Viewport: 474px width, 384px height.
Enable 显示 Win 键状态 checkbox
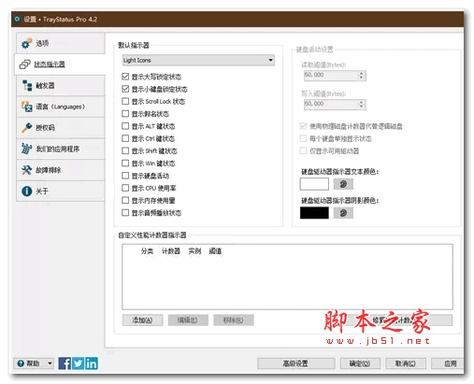pyautogui.click(x=125, y=164)
